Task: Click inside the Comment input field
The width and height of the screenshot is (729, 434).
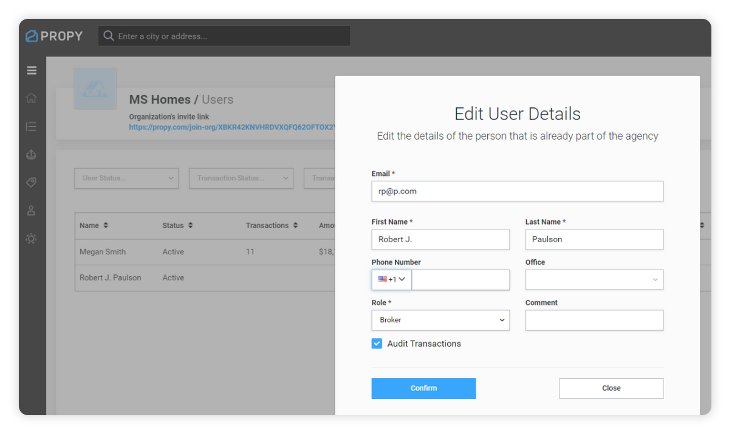Action: [x=594, y=320]
